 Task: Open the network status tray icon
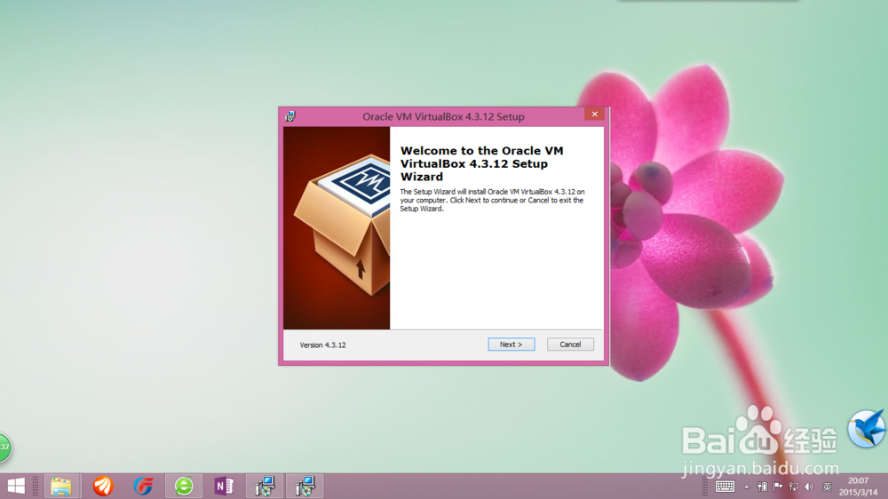[x=793, y=487]
